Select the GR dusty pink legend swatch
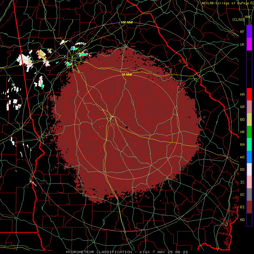Image resolution: width=254 pixels, height=254 pixels. (249, 107)
